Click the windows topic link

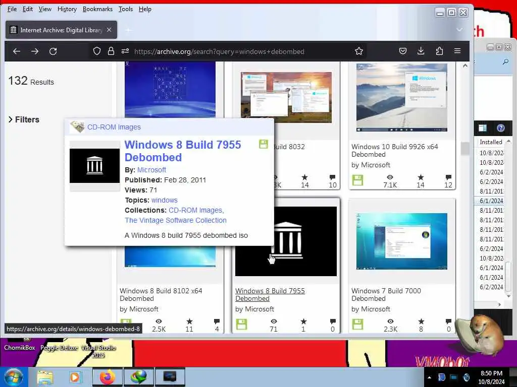click(165, 200)
